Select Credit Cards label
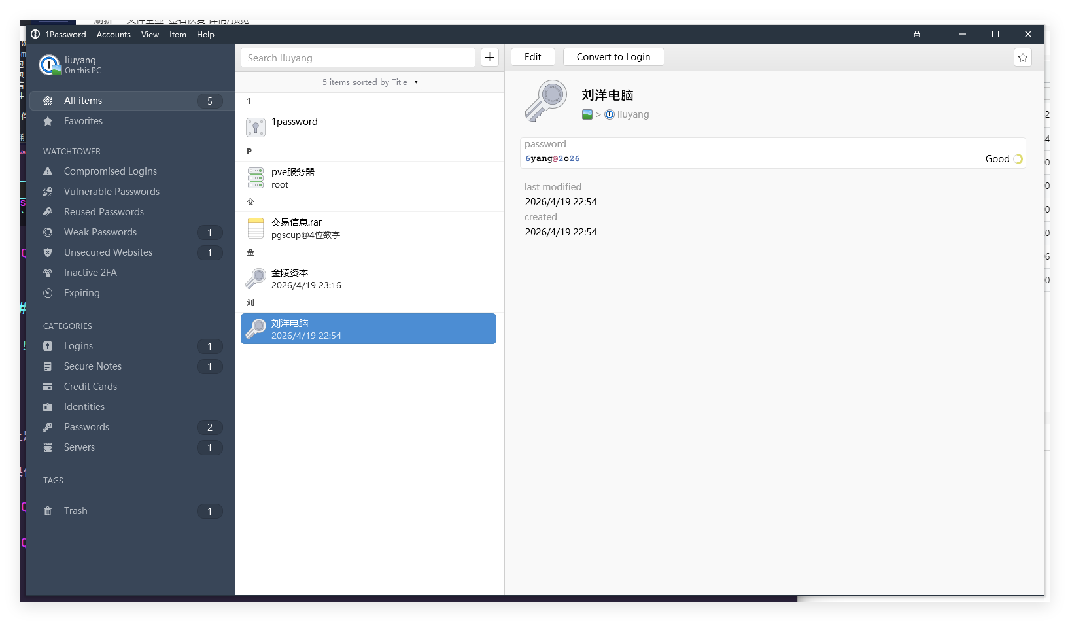This screenshot has width=1070, height=622. coord(90,387)
